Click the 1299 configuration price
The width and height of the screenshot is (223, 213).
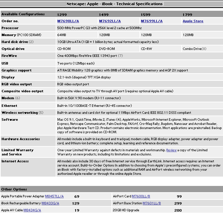[x=62, y=15]
